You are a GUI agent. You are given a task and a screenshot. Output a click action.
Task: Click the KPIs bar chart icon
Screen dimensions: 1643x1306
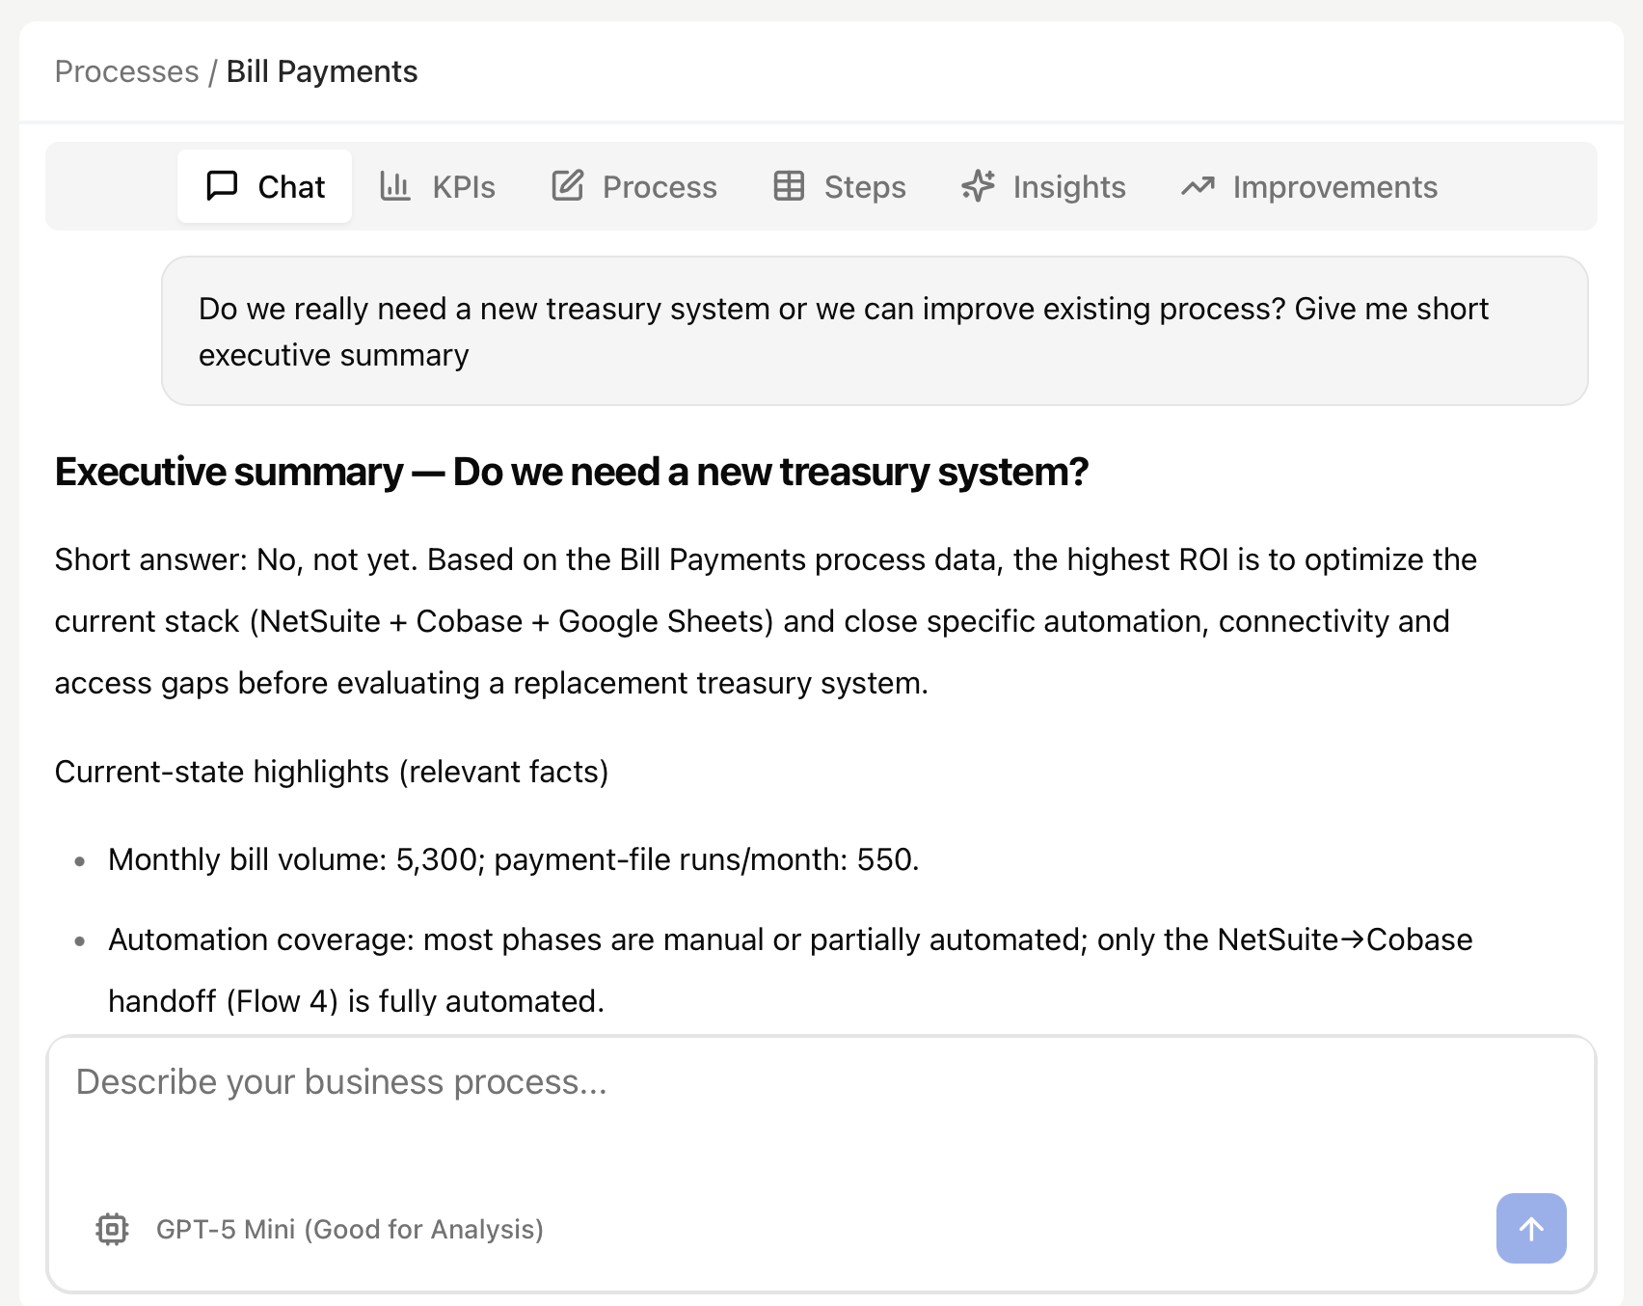tap(395, 185)
